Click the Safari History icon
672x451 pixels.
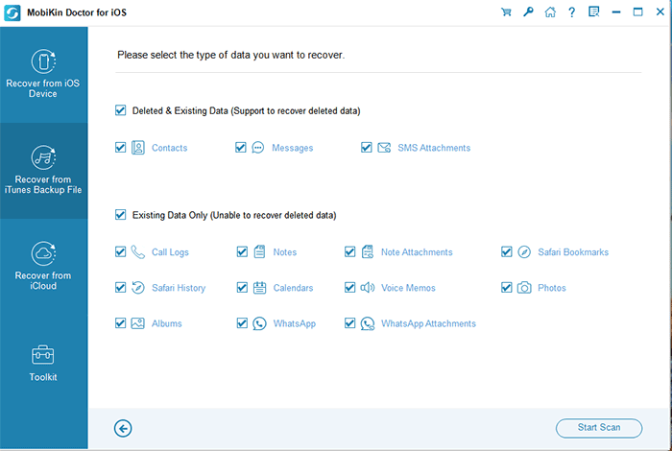[138, 287]
